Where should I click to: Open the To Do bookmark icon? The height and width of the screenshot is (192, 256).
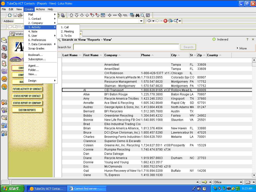point(4,63)
